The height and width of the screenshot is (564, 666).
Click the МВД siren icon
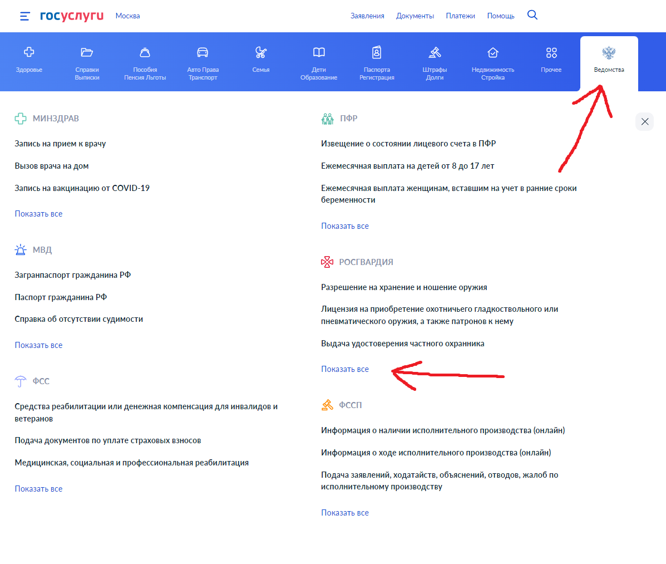click(21, 250)
